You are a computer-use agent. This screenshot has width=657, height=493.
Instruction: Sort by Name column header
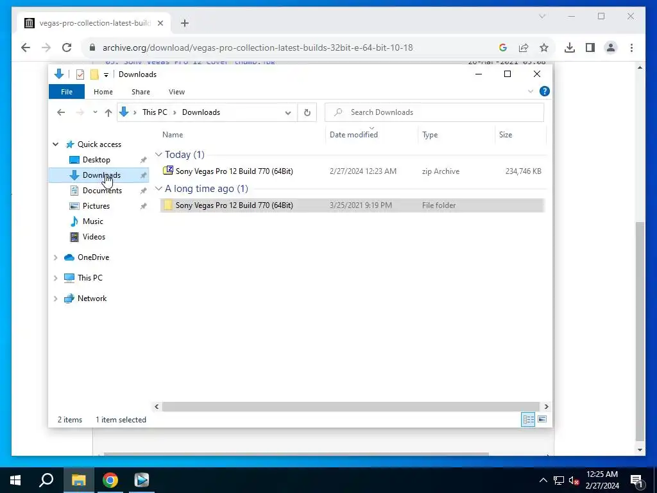[173, 135]
